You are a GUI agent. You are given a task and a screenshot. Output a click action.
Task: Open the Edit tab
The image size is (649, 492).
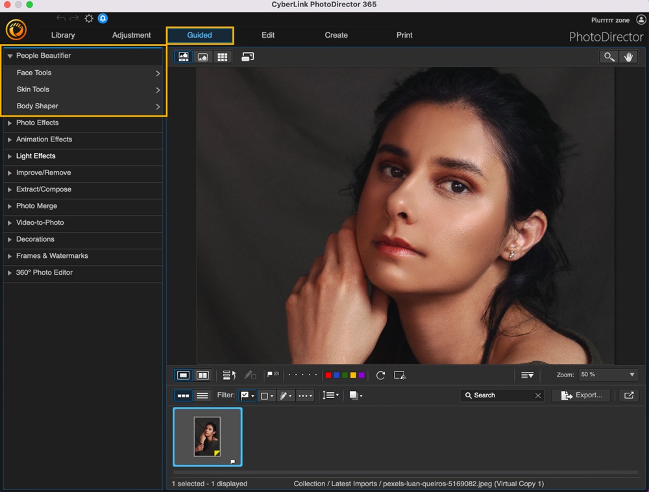(268, 35)
